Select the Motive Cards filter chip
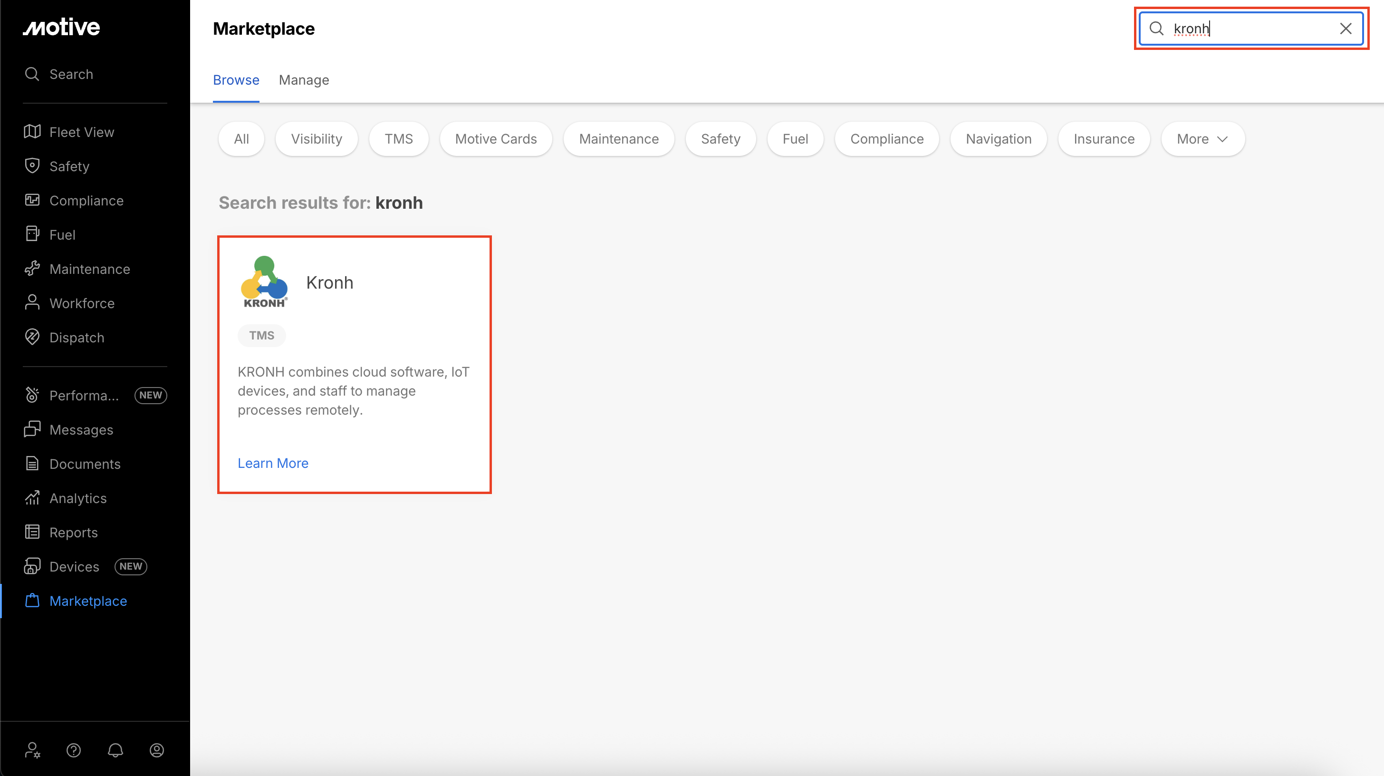The height and width of the screenshot is (776, 1384). [x=495, y=139]
